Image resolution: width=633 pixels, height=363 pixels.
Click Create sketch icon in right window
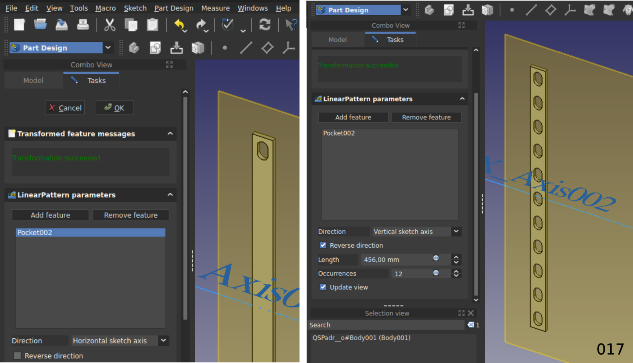tap(448, 10)
